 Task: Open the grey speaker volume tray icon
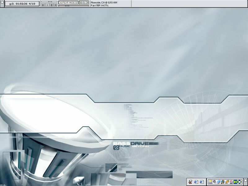[215, 182]
